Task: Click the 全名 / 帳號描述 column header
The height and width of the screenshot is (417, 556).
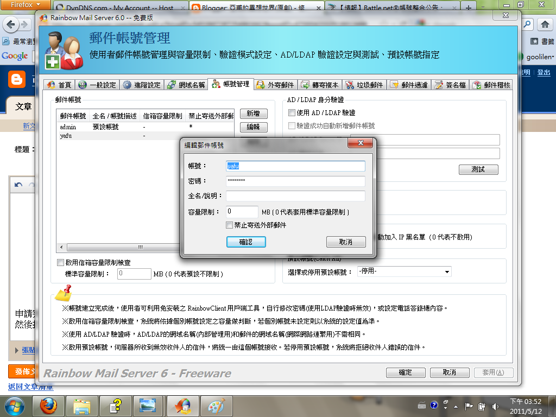Action: click(115, 116)
